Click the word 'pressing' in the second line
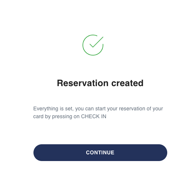 (62, 117)
